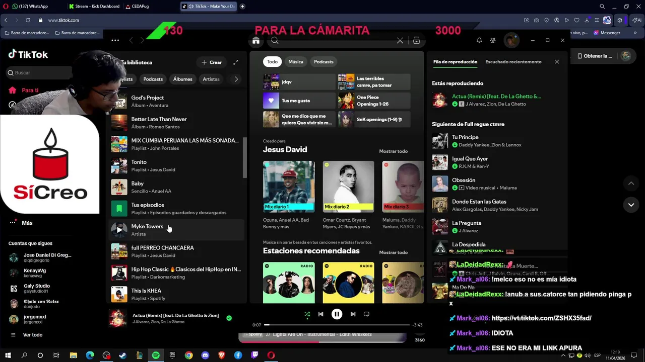Image resolution: width=645 pixels, height=362 pixels.
Task: Select Donde Estan las Gatas in queue
Action: tap(496, 205)
